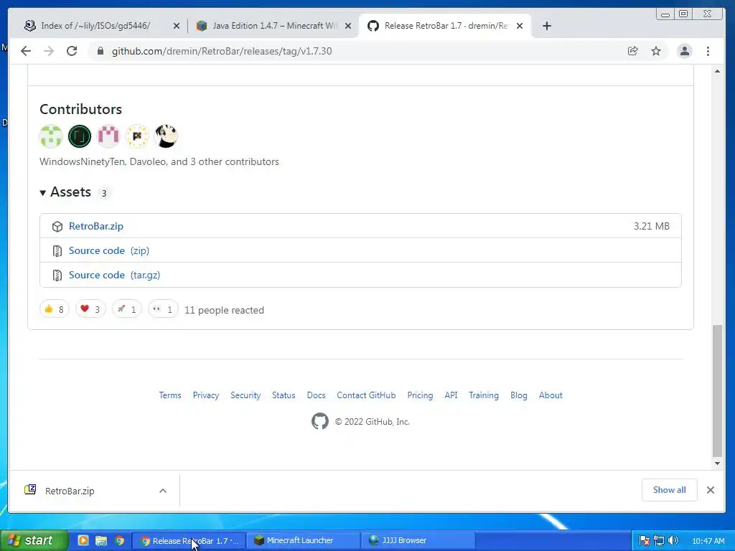Toggle the thumbs up reaction with 8
735x551 pixels.
[x=55, y=309]
